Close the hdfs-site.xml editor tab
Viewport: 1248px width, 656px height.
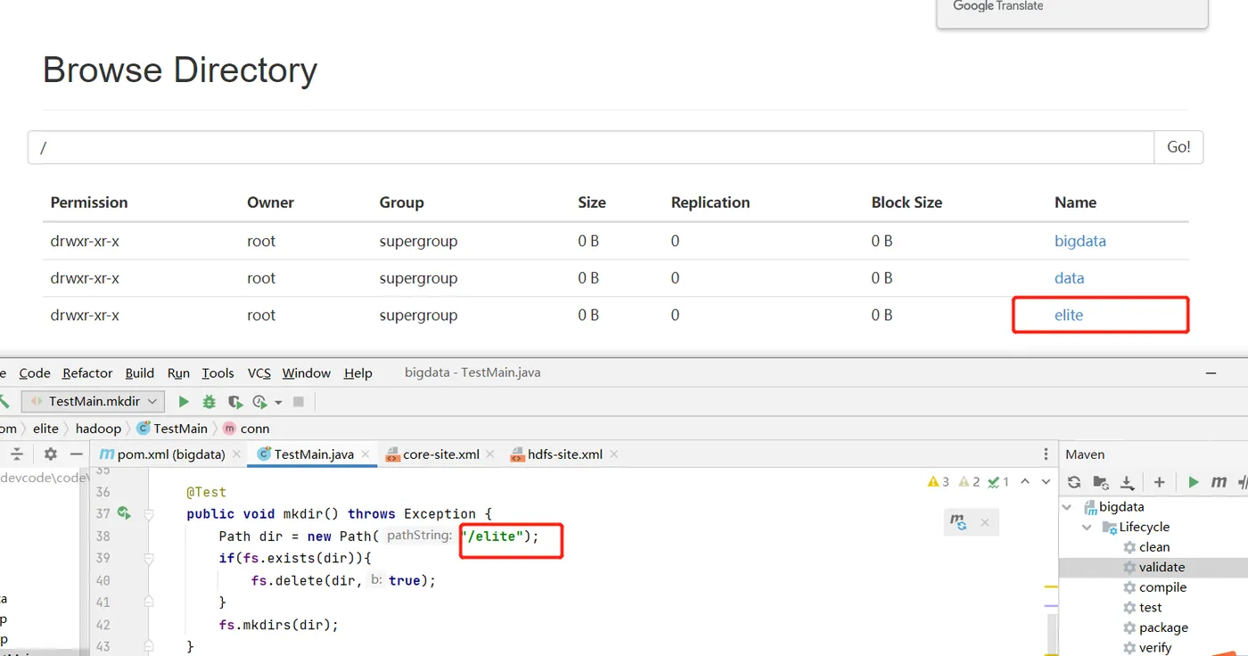click(x=614, y=455)
